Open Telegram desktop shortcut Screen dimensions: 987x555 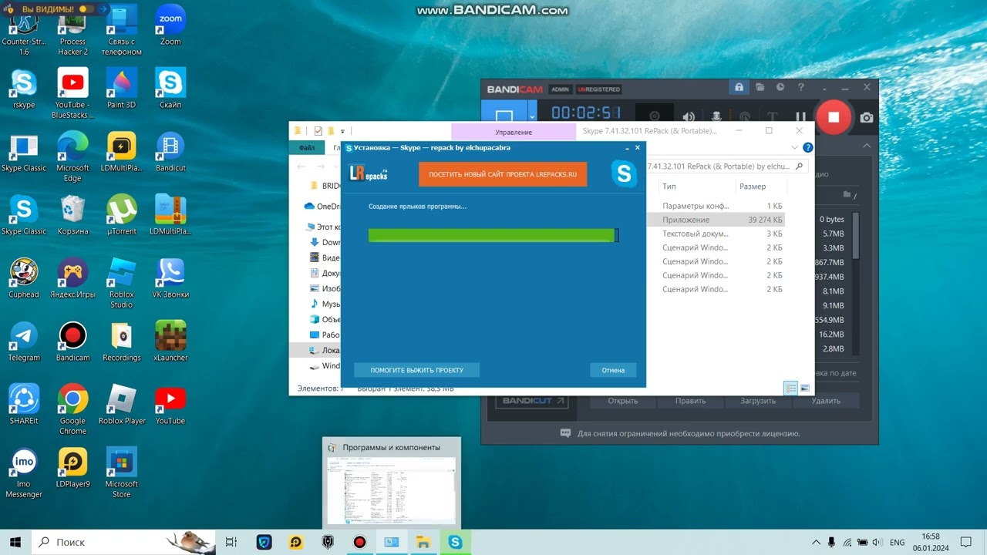pyautogui.click(x=24, y=341)
